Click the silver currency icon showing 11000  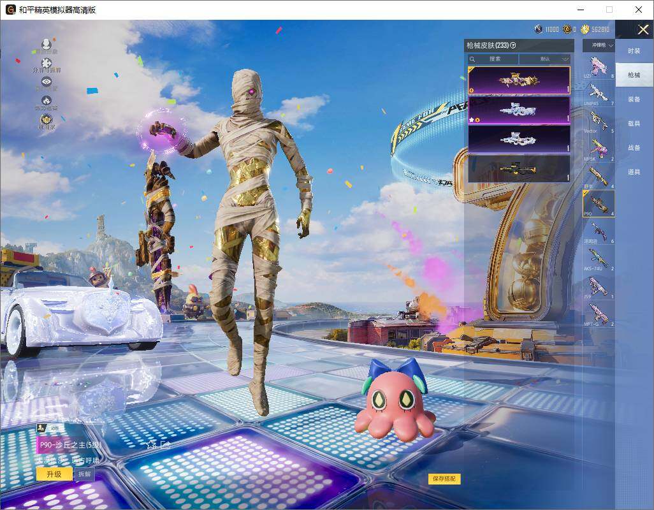[x=539, y=29]
